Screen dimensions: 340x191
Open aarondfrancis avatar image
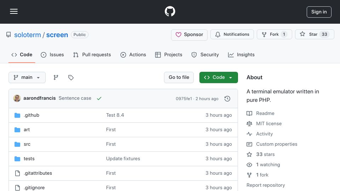click(x=17, y=98)
